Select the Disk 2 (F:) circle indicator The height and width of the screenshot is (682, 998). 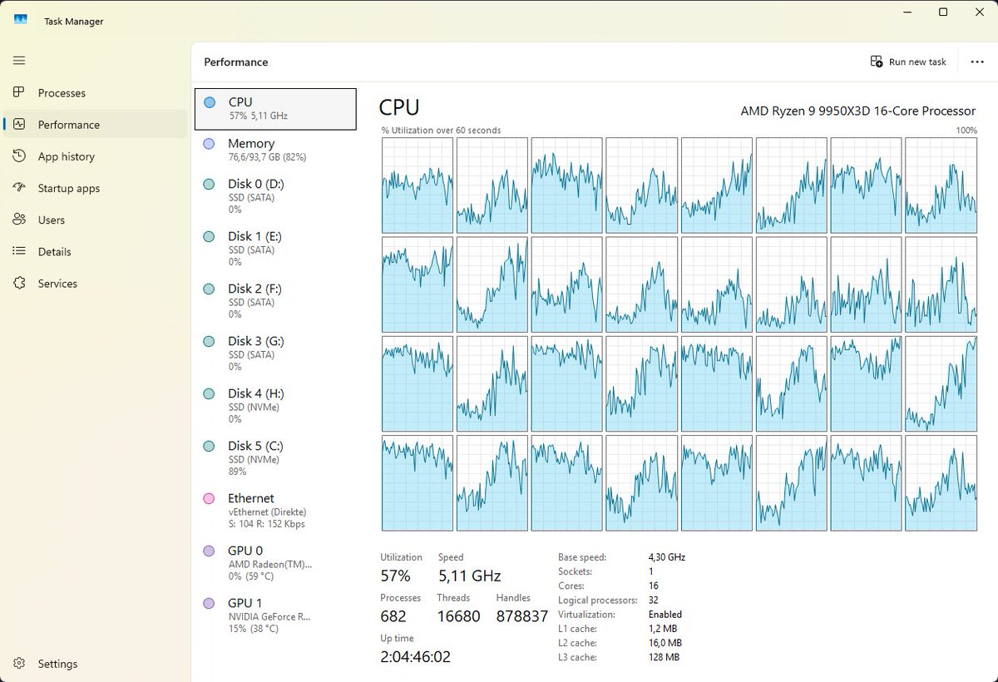click(210, 289)
